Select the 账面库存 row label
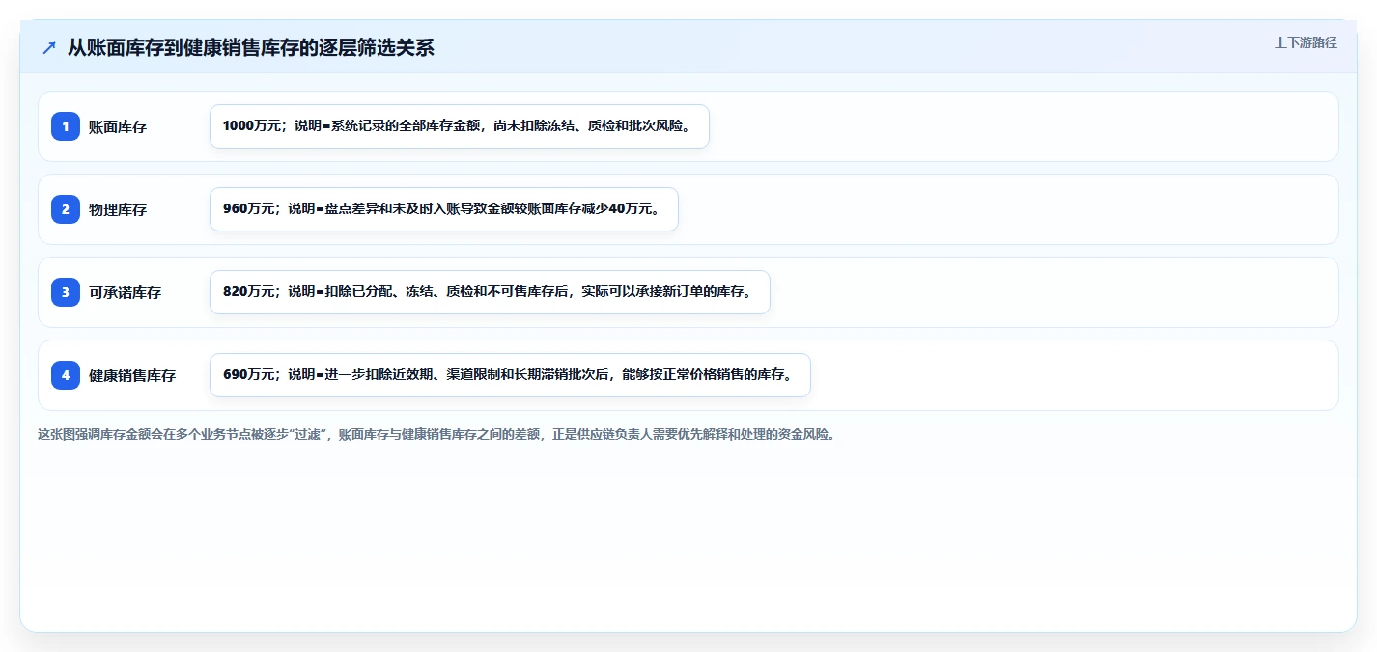The height and width of the screenshot is (652, 1377). pos(118,126)
